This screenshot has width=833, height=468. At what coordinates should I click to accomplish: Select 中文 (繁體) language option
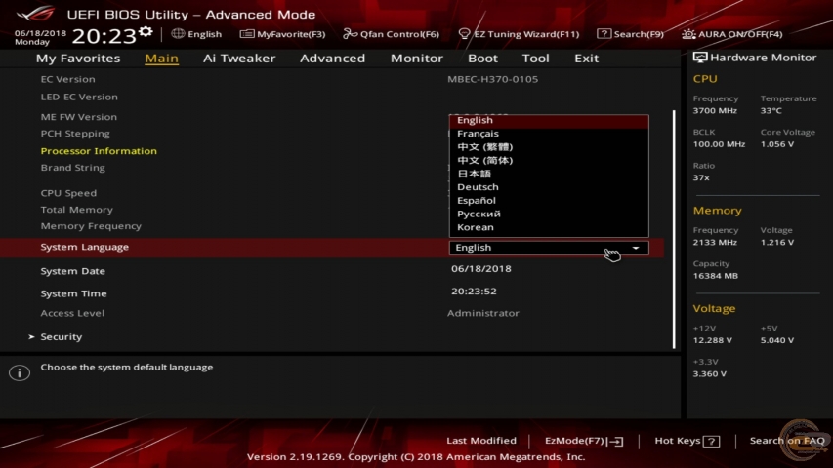(x=549, y=147)
